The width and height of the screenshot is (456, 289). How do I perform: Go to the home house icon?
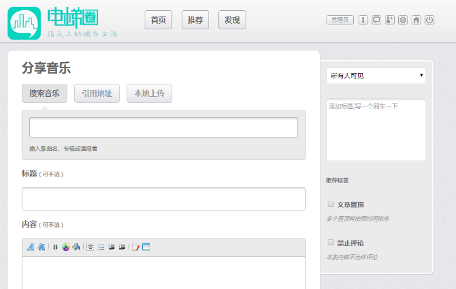pos(416,20)
